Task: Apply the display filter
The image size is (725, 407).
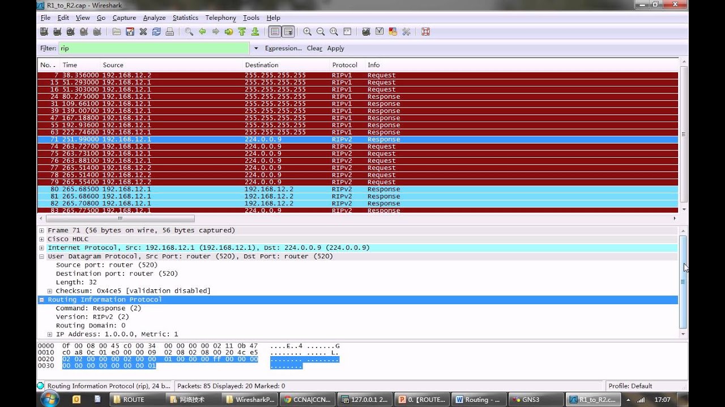Action: (x=336, y=49)
